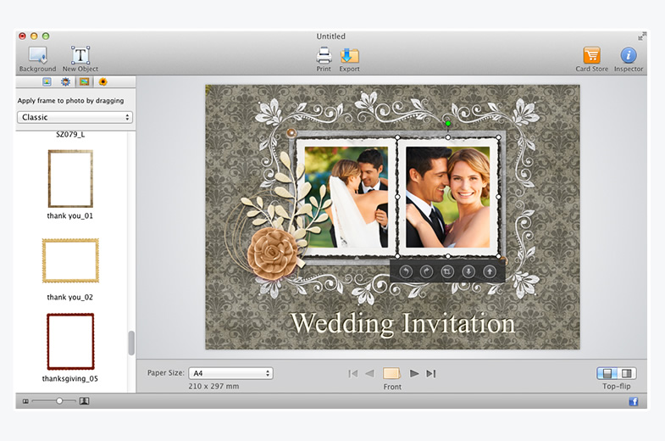Screen dimensions: 665x441
Task: Open the Card Store
Action: click(592, 56)
